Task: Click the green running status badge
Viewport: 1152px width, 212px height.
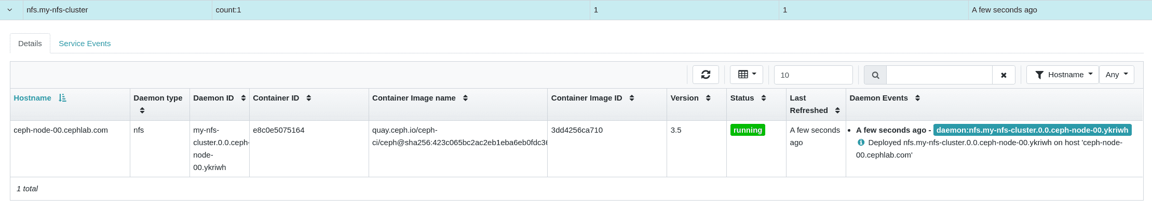Action: pos(748,130)
